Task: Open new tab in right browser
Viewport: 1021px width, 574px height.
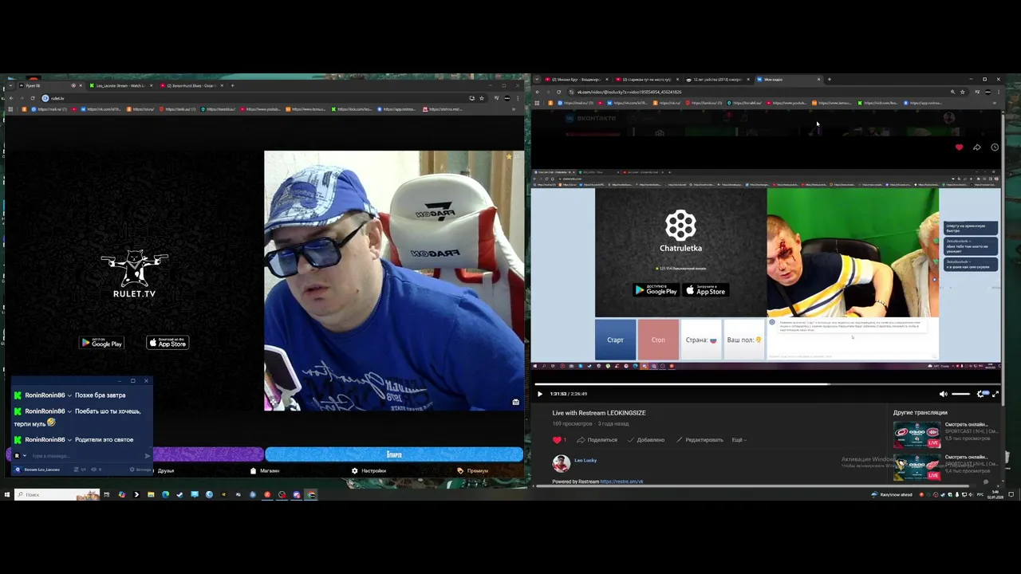Action: click(829, 79)
